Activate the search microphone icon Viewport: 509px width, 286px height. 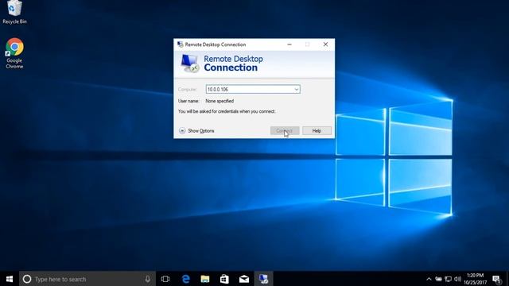tap(148, 279)
